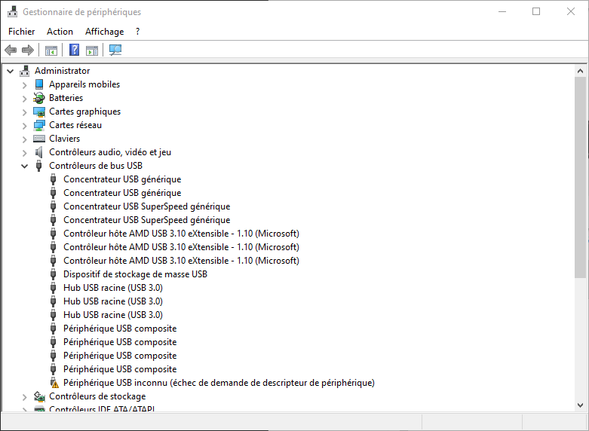Screen dimensions: 589x431
Task: Collapse the Contrôleurs de bus USB node
Action: [25, 166]
